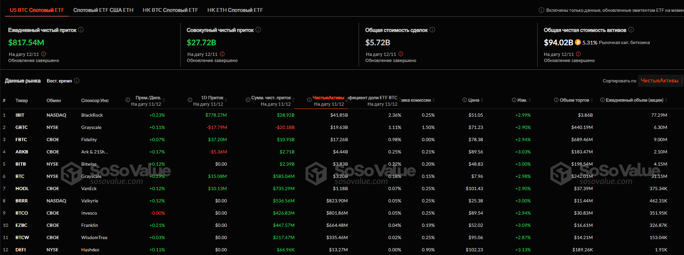Click info icon of Изм. column

[x=514, y=100]
